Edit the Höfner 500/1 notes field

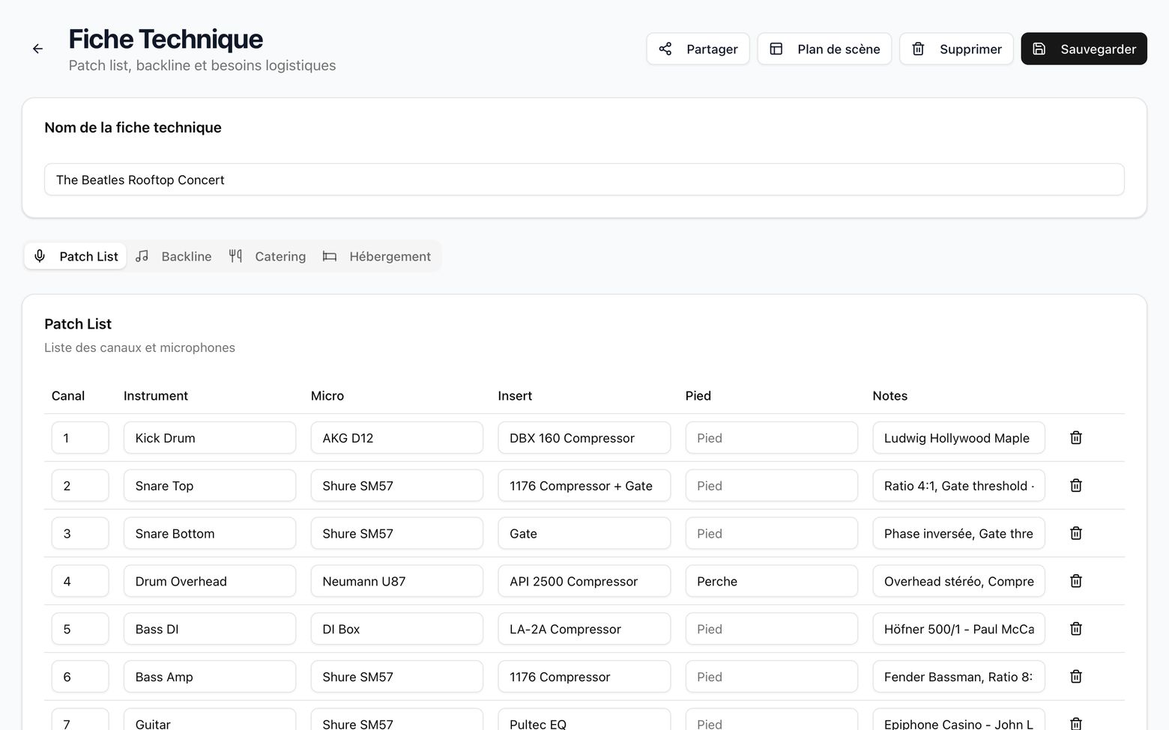pos(959,629)
